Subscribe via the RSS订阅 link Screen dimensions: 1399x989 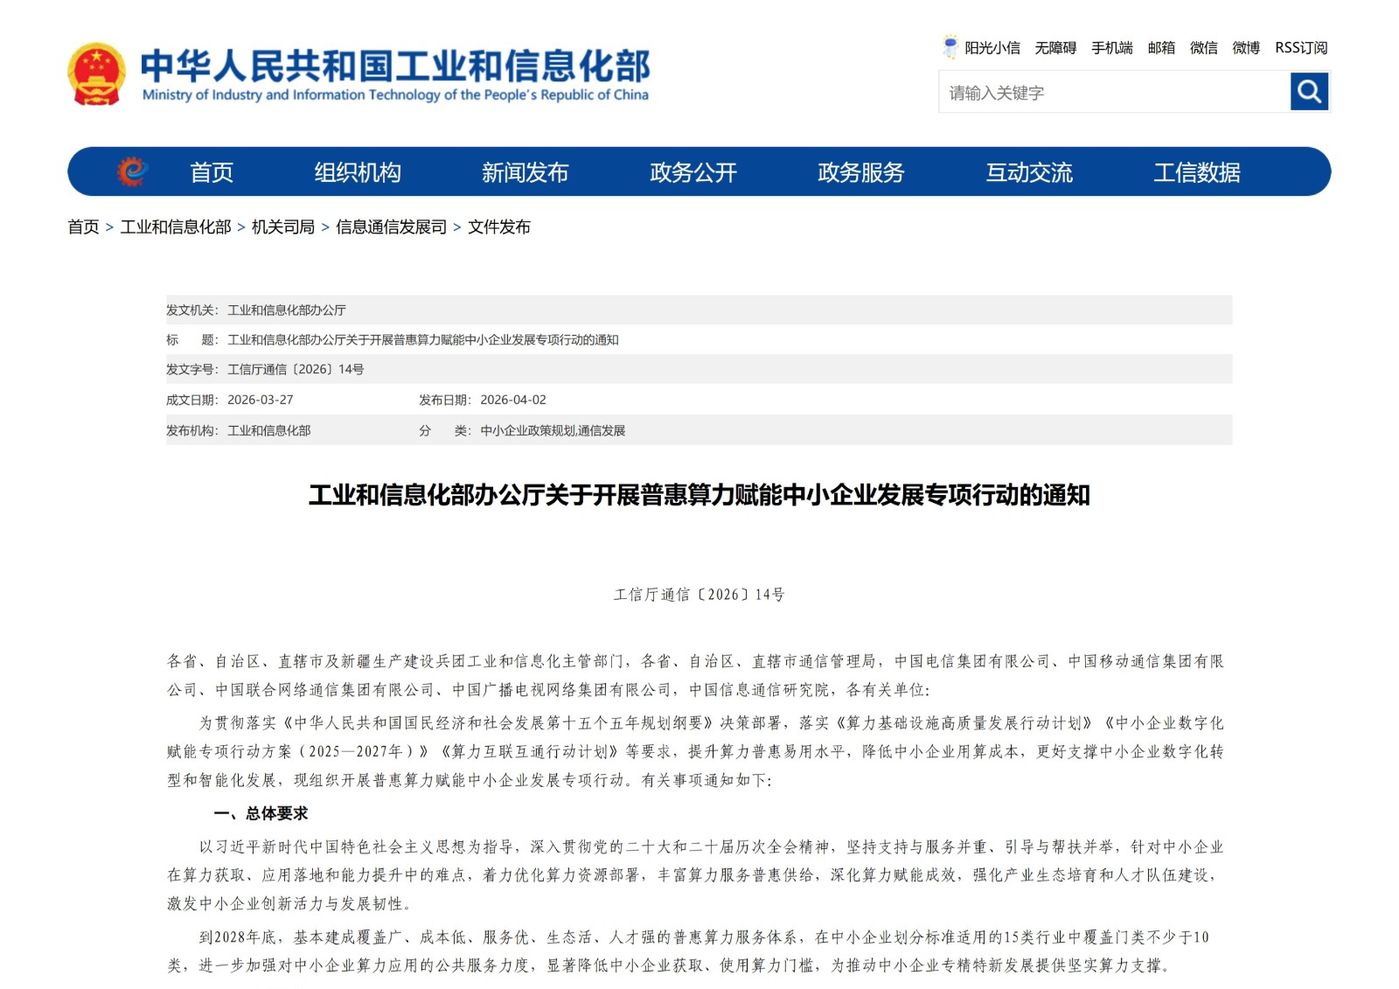[1300, 48]
